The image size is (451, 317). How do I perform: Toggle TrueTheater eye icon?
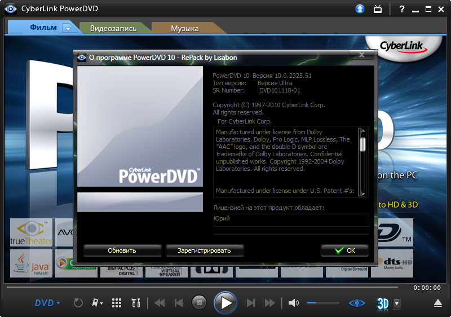pyautogui.click(x=357, y=303)
